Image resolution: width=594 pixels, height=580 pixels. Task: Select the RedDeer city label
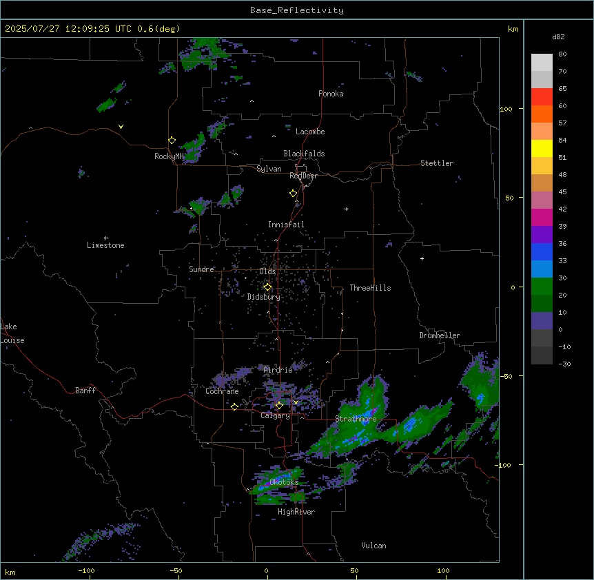click(303, 176)
